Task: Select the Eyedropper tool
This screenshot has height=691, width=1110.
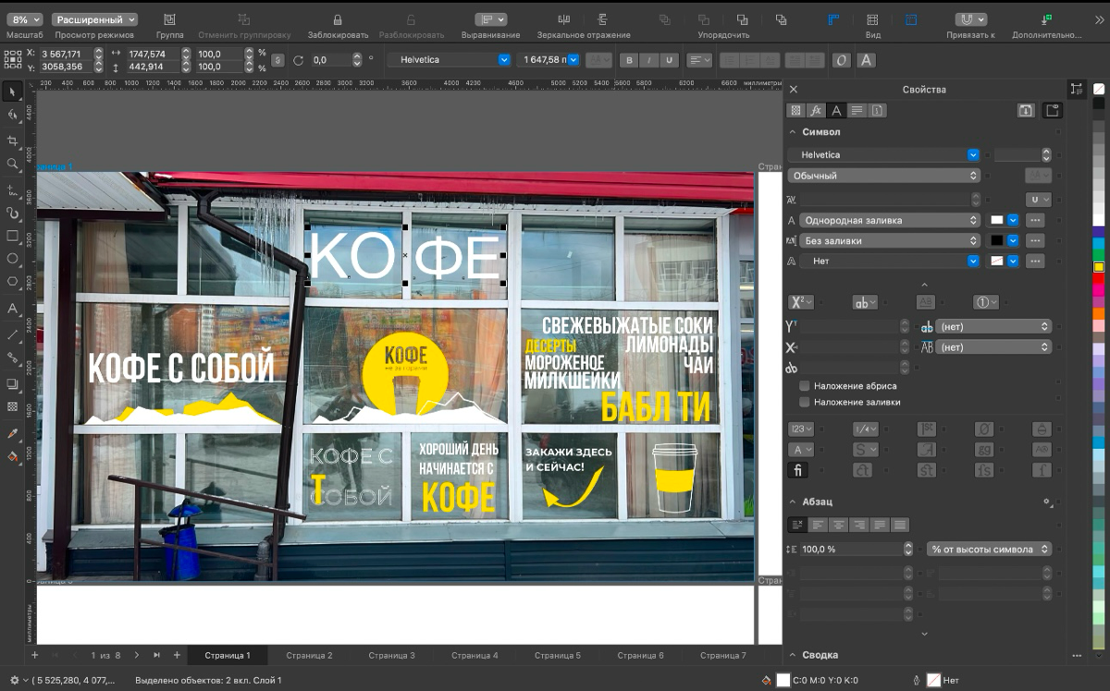Action: click(13, 433)
